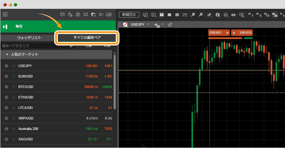Click the 新規注文 new order button
This screenshot has width=285, height=148.
pos(129,15)
